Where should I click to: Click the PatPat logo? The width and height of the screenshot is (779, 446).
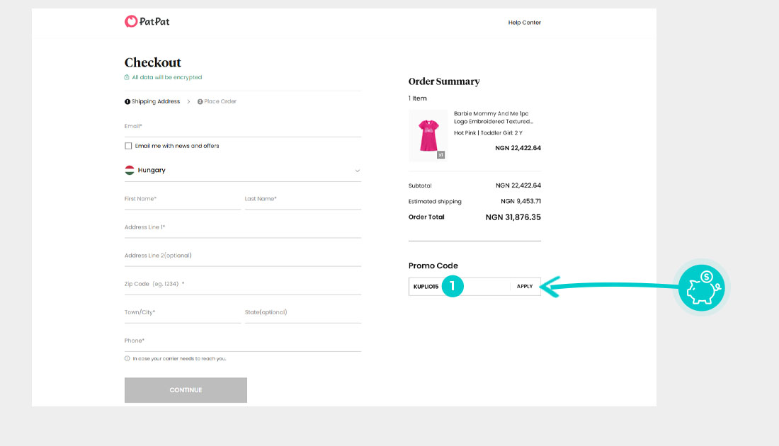pyautogui.click(x=147, y=21)
